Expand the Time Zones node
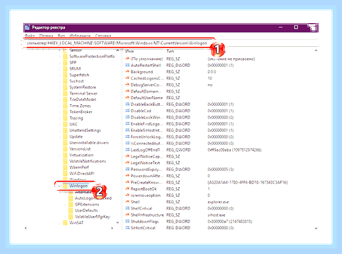This screenshot has height=254, width=342. pos(60,106)
